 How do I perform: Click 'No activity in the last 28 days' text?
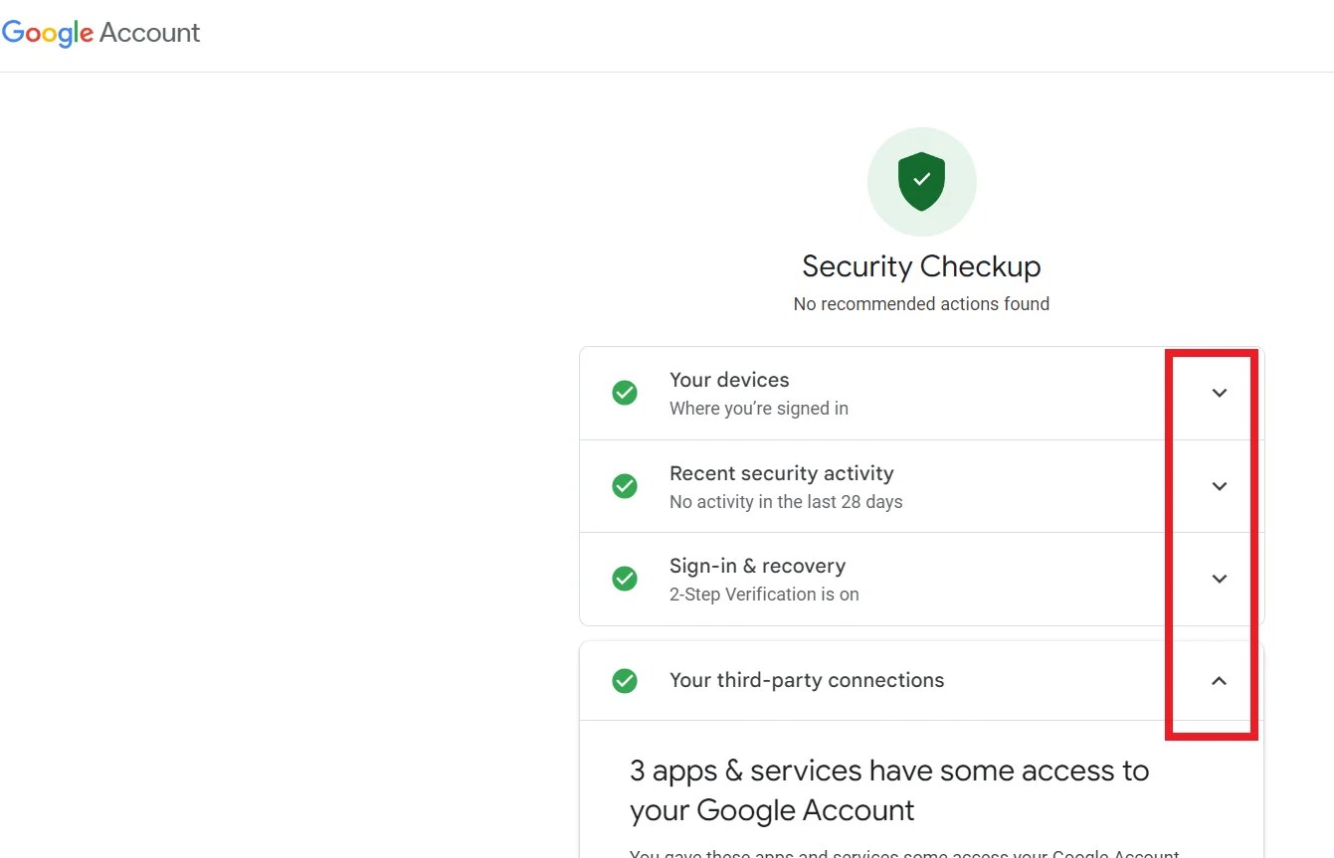(x=786, y=502)
